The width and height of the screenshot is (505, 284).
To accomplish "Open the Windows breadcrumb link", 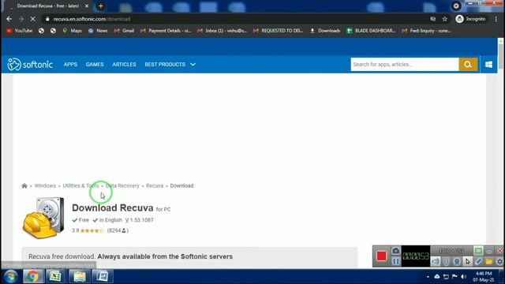I will coord(45,186).
